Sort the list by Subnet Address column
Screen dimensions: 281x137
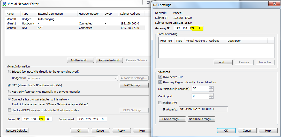[130, 14]
